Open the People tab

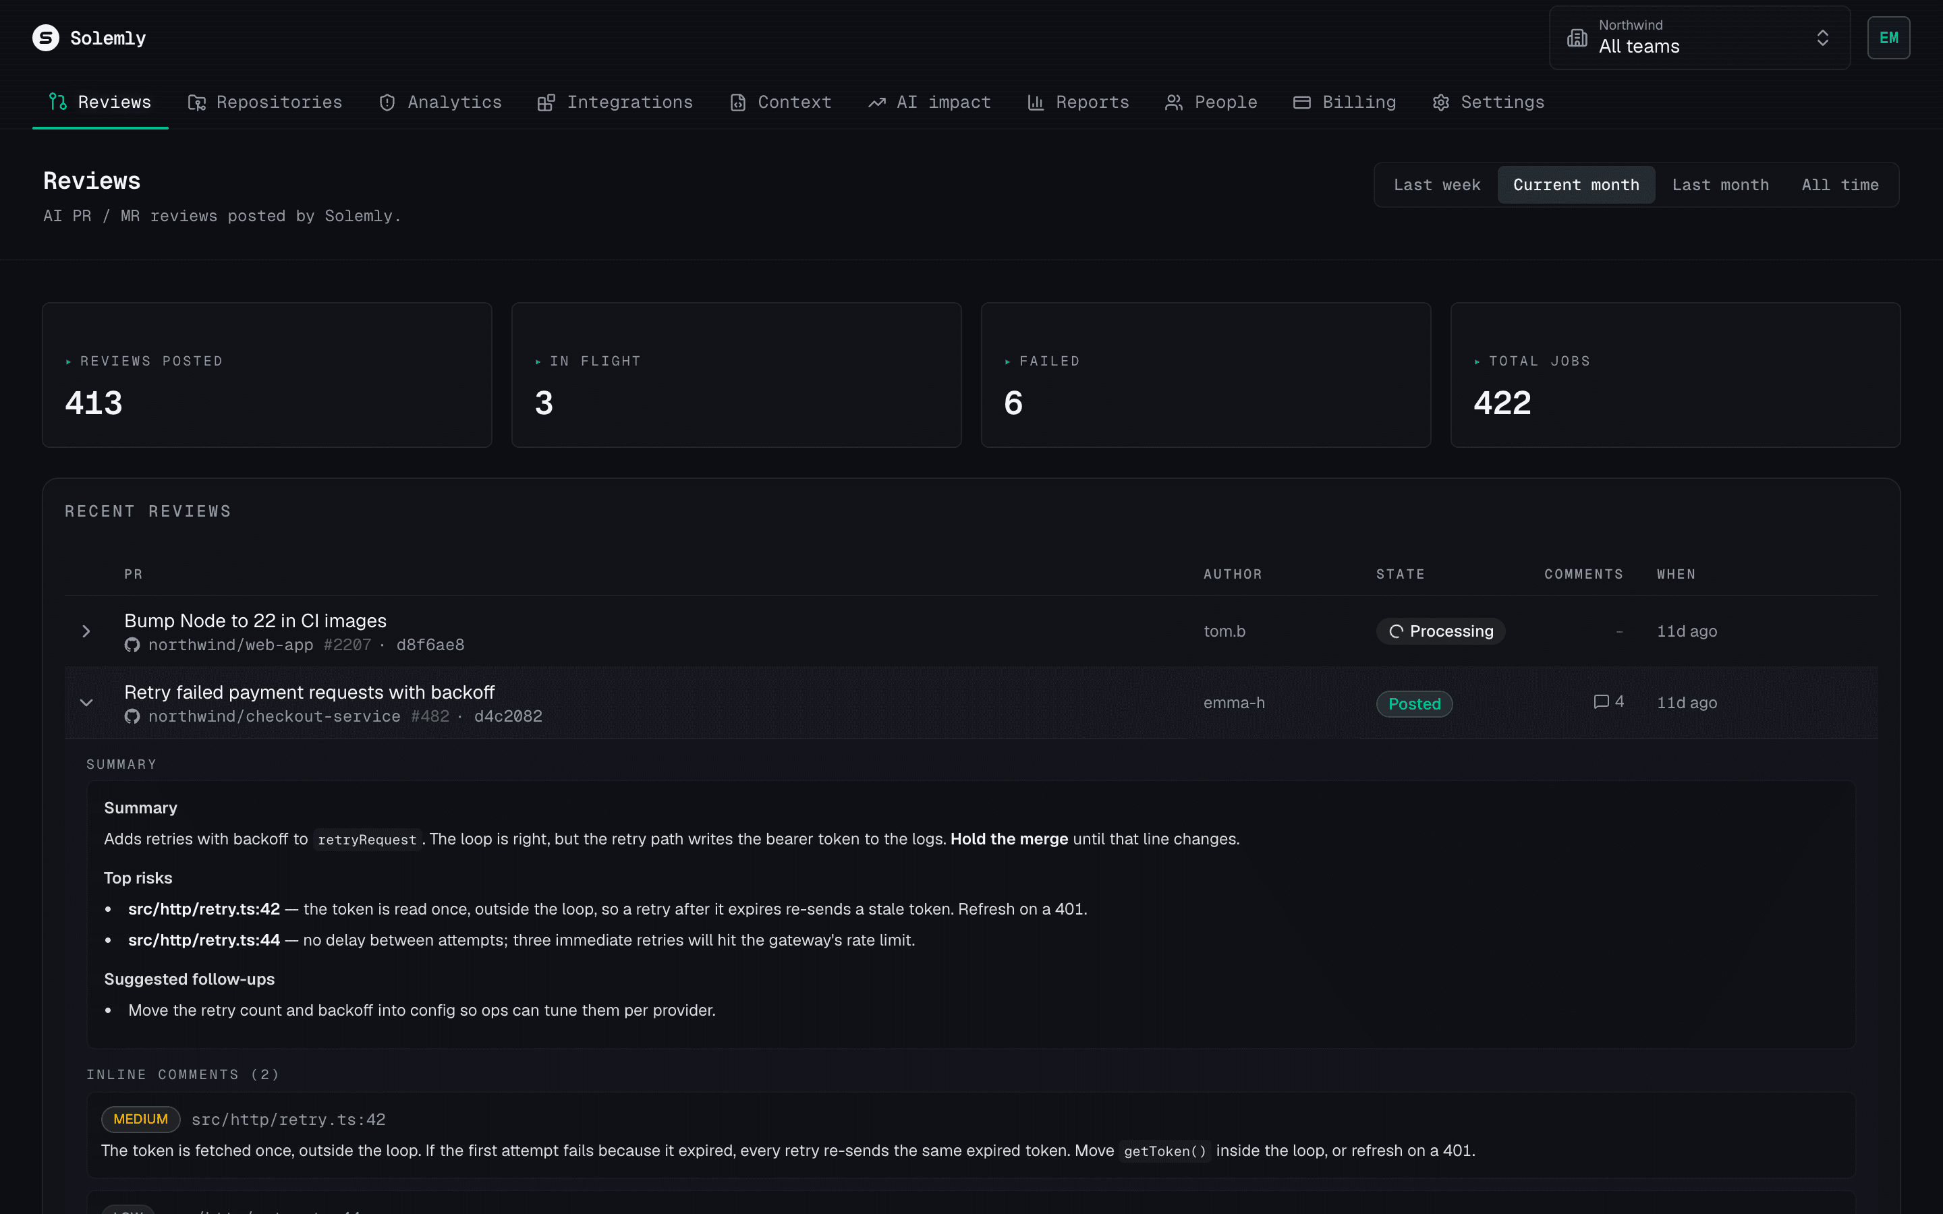click(x=1211, y=103)
